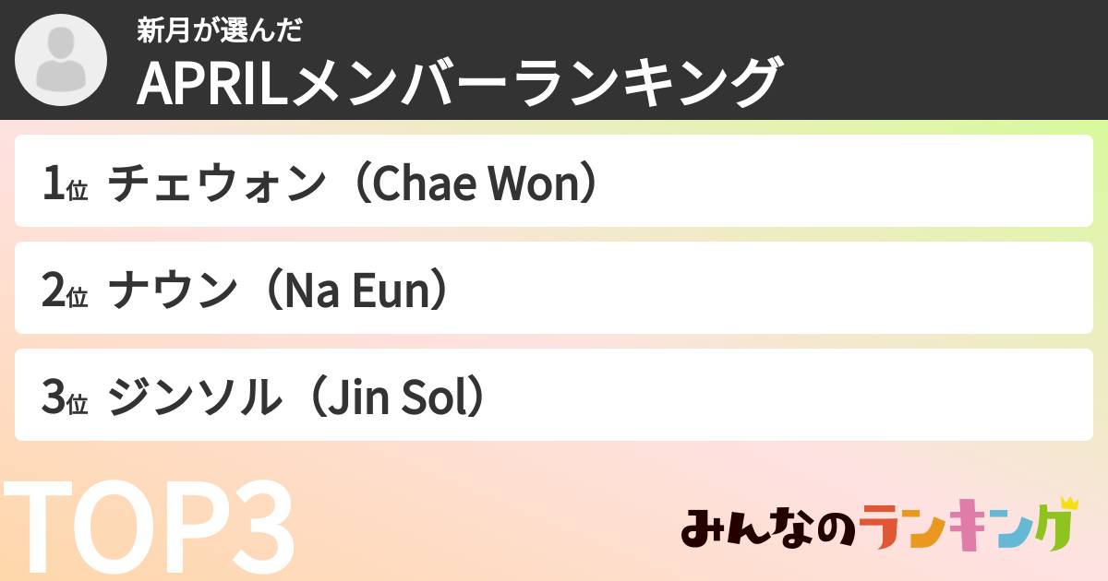Click the default user avatar icon

click(61, 61)
